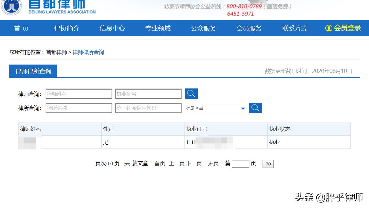Screen dimensions: 369x208
Task: Click the lawyer search magnifier icon
Action: [191, 94]
